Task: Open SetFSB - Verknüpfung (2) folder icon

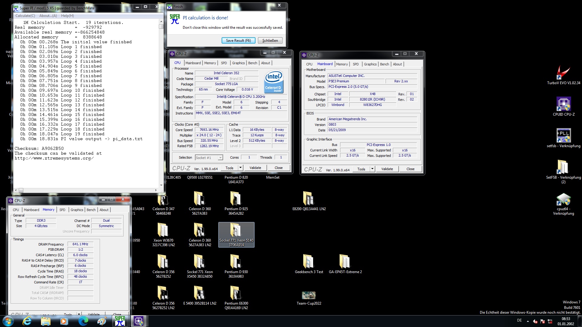Action: (x=564, y=172)
